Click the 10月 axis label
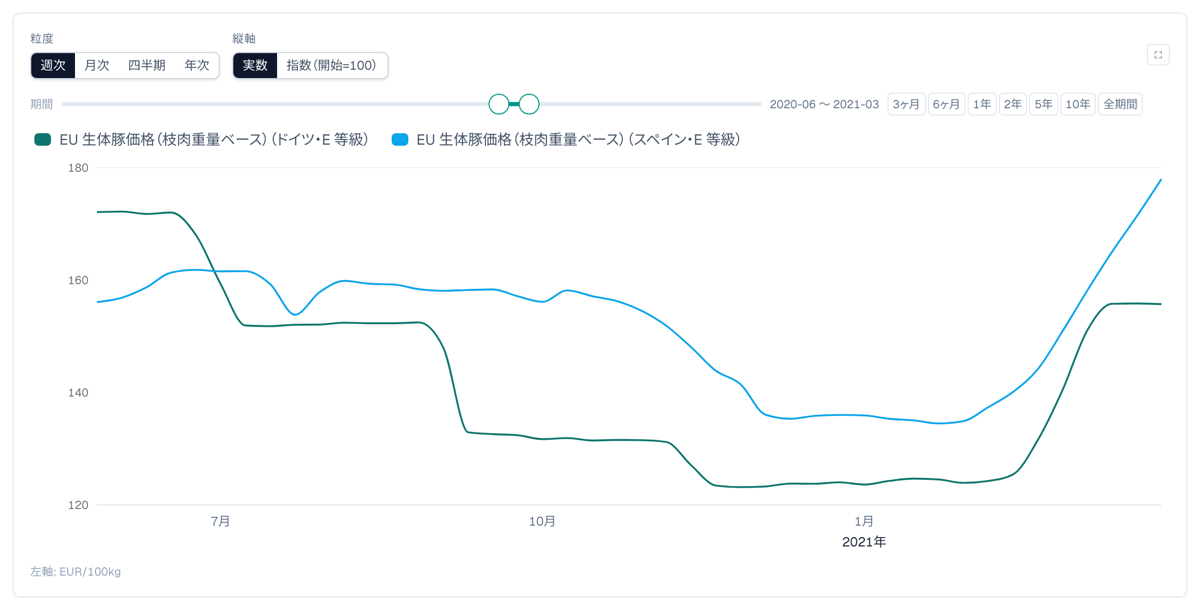The width and height of the screenshot is (1200, 611). [542, 521]
